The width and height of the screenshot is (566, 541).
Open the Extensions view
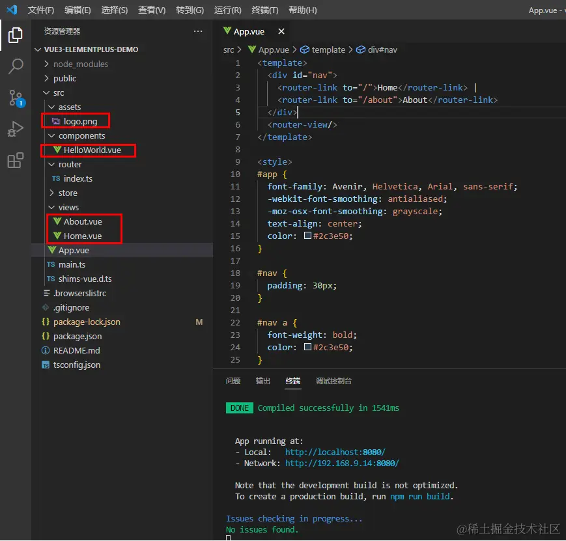point(16,160)
